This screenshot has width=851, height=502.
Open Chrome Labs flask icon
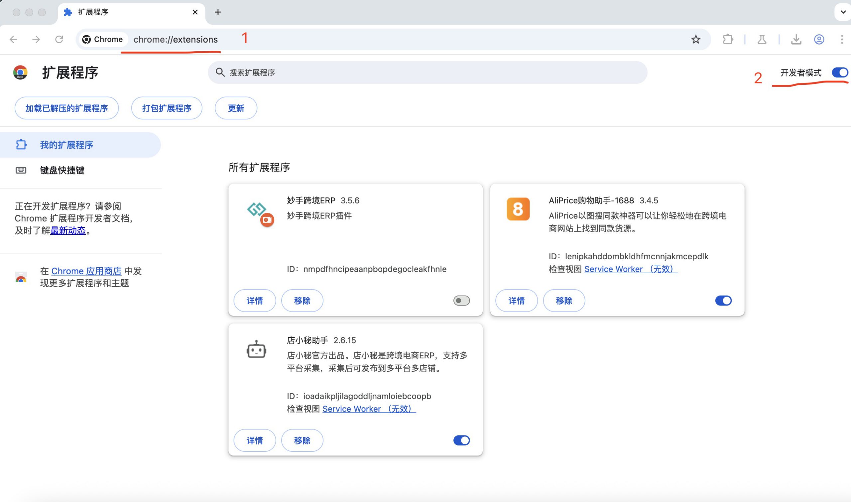tap(762, 39)
